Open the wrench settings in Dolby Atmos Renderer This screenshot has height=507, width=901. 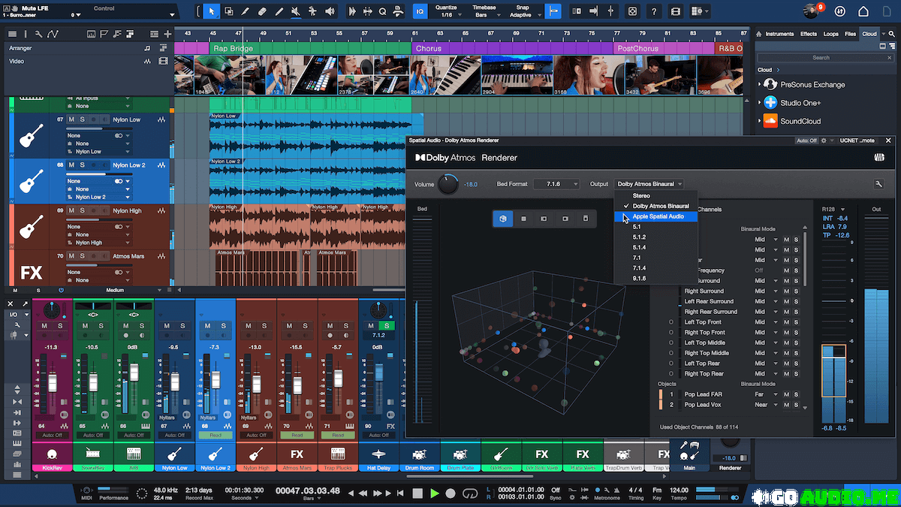tap(878, 184)
